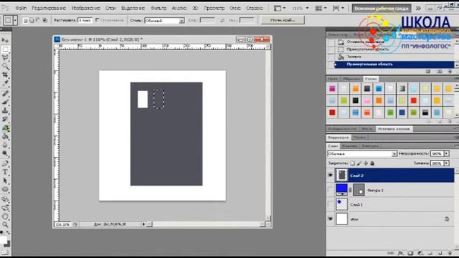Click Add layer mask icon
This screenshot has width=459, height=258.
[x=410, y=253]
